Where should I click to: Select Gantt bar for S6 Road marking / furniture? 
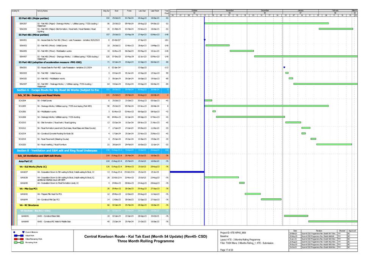click(x=334, y=145)
